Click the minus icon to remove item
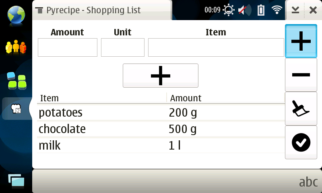This screenshot has width=322, height=193. [x=301, y=75]
